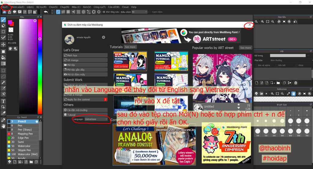Click See more next to Tutorials

(130, 47)
